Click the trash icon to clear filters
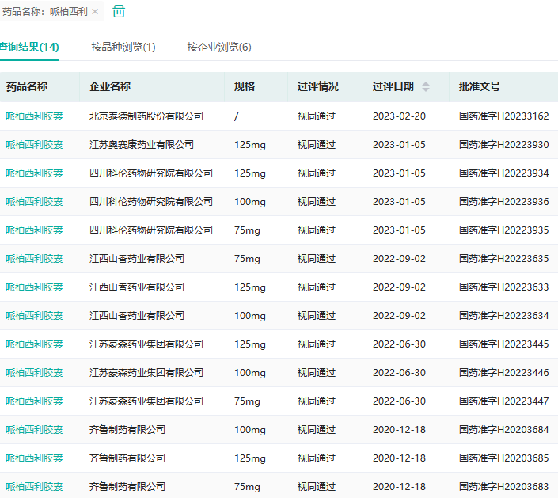 pos(119,11)
